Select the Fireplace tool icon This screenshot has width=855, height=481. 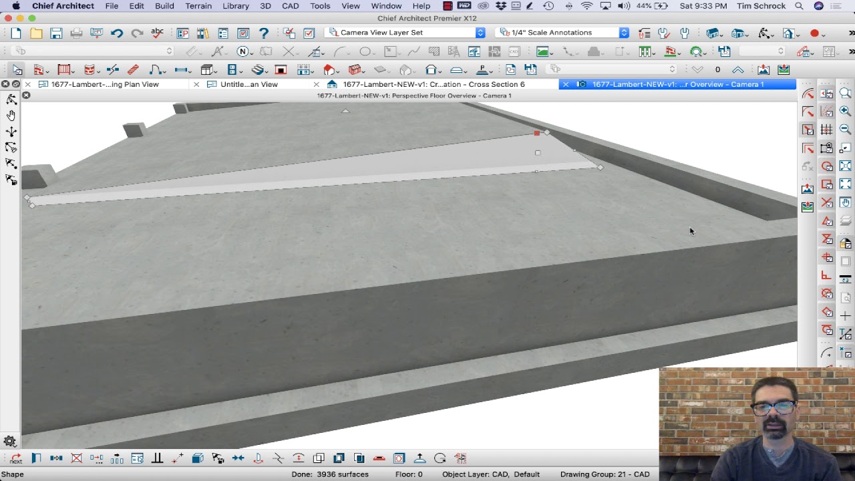click(281, 69)
